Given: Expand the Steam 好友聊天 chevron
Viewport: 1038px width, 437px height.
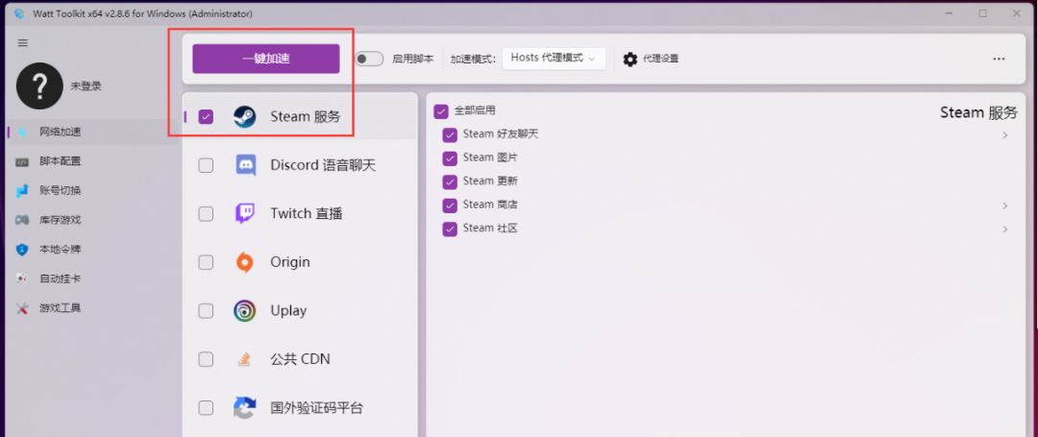Looking at the screenshot, I should [1005, 134].
